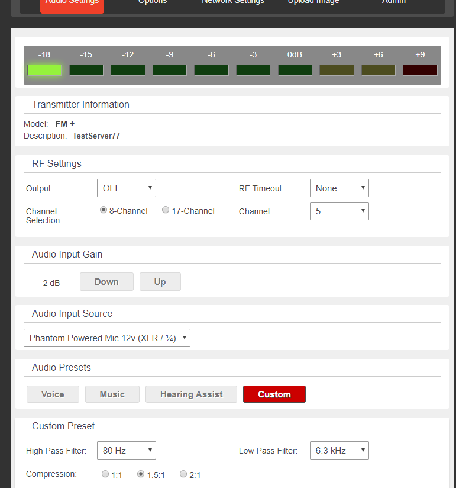Image resolution: width=456 pixels, height=488 pixels.
Task: Open the RF Timeout dropdown
Action: tap(339, 188)
